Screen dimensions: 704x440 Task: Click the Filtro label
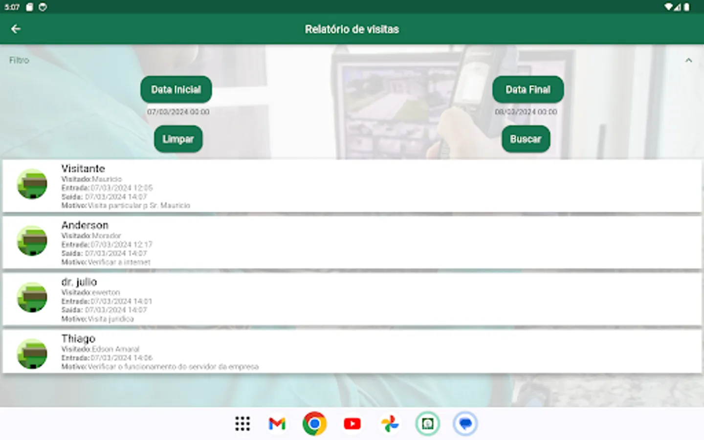(x=19, y=60)
